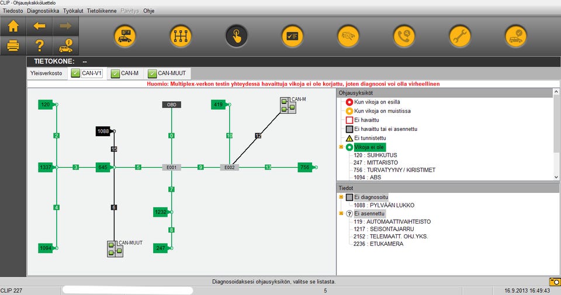Click the camera screenshot icon
The image size is (561, 295).
point(555,282)
